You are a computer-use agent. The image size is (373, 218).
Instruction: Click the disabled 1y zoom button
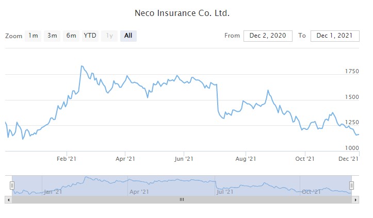coord(109,36)
